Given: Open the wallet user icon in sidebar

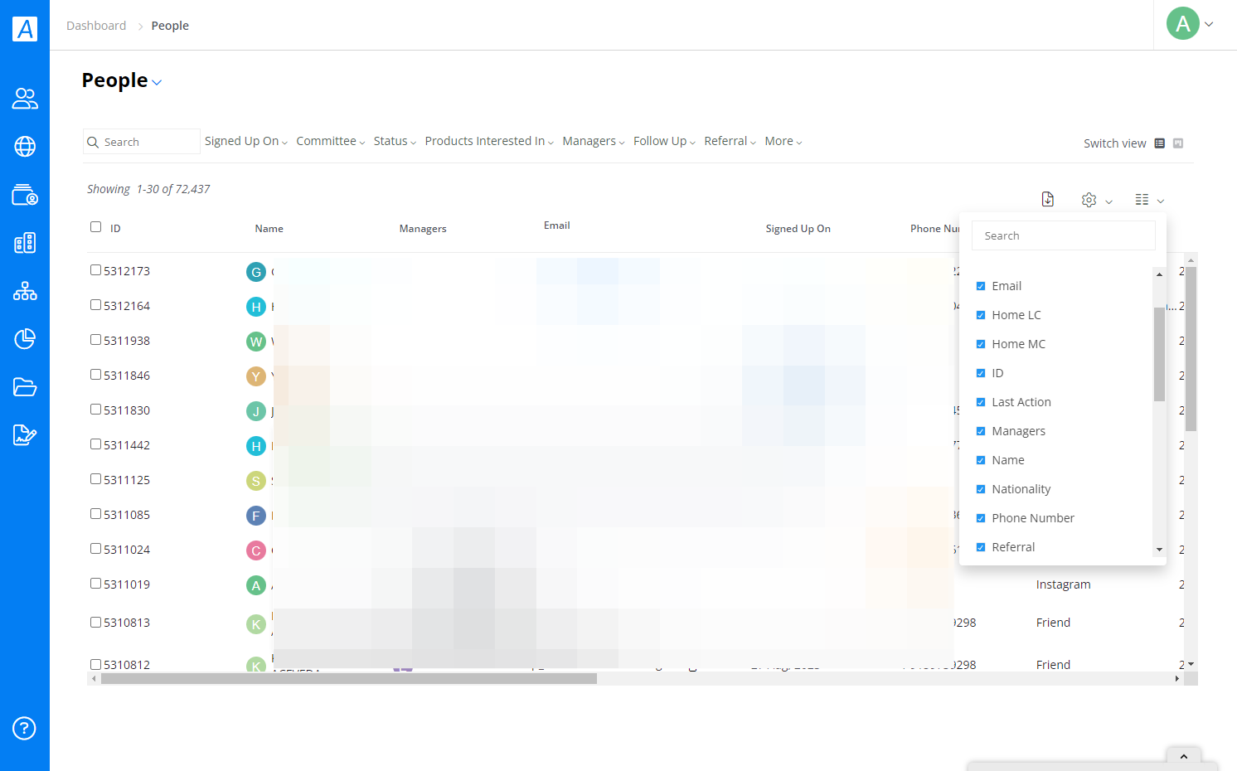Looking at the screenshot, I should (25, 195).
